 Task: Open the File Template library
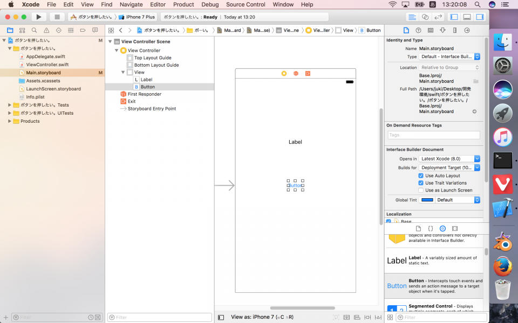[418, 228]
